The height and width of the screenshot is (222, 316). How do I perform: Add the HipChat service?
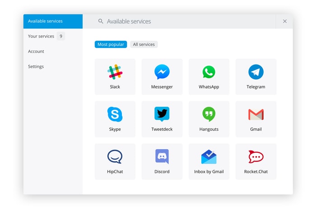point(115,161)
